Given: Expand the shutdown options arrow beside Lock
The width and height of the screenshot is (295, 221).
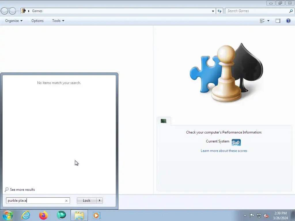Looking at the screenshot, I should (x=99, y=201).
